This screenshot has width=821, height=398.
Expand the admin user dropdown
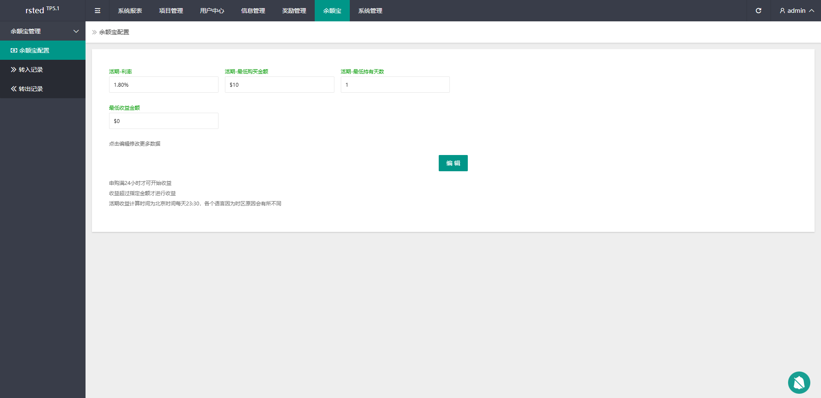tap(796, 11)
